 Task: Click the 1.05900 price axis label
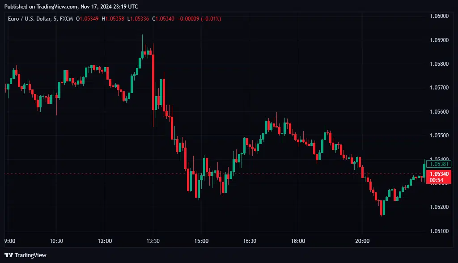[x=439, y=40]
